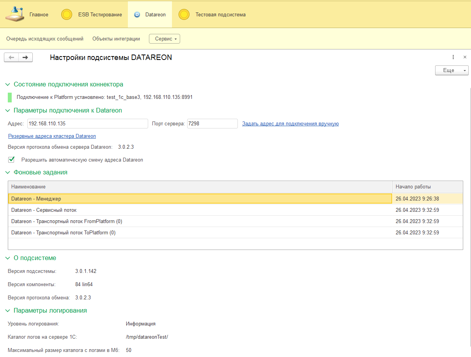Close the Настройки подсистемы DATAREON form
This screenshot has width=471, height=357.
coord(465,57)
